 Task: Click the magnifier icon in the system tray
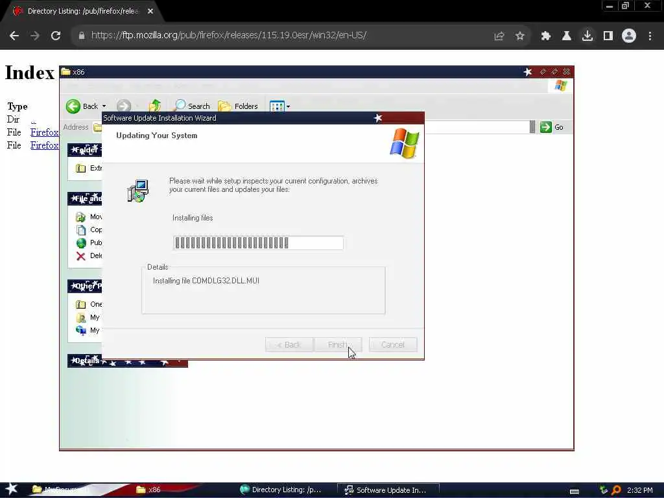pos(616,490)
